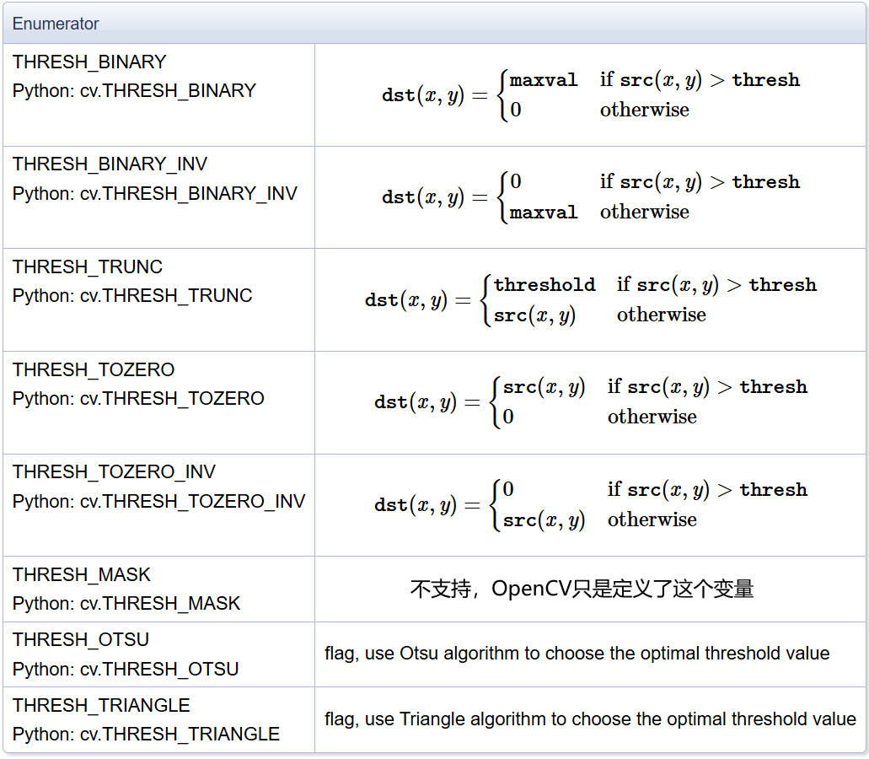Screen dimensions: 869x759
Task: Click the Enumerator table header
Action: (x=56, y=24)
